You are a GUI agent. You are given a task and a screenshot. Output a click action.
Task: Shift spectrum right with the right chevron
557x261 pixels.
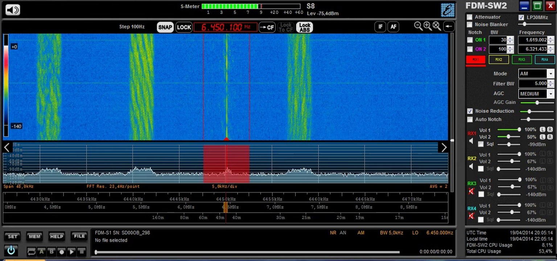444,147
